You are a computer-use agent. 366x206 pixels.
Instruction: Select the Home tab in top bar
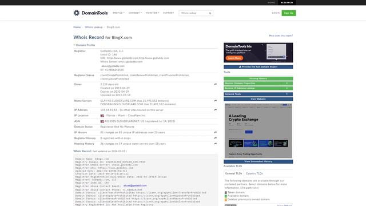(271, 2)
